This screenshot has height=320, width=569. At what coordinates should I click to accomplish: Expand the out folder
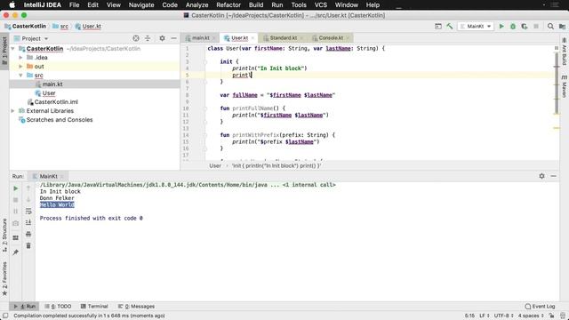(20, 67)
